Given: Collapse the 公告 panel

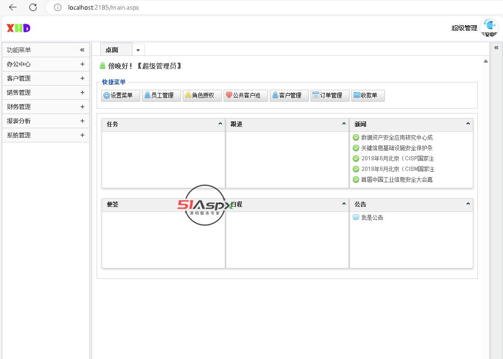Looking at the screenshot, I should point(468,204).
